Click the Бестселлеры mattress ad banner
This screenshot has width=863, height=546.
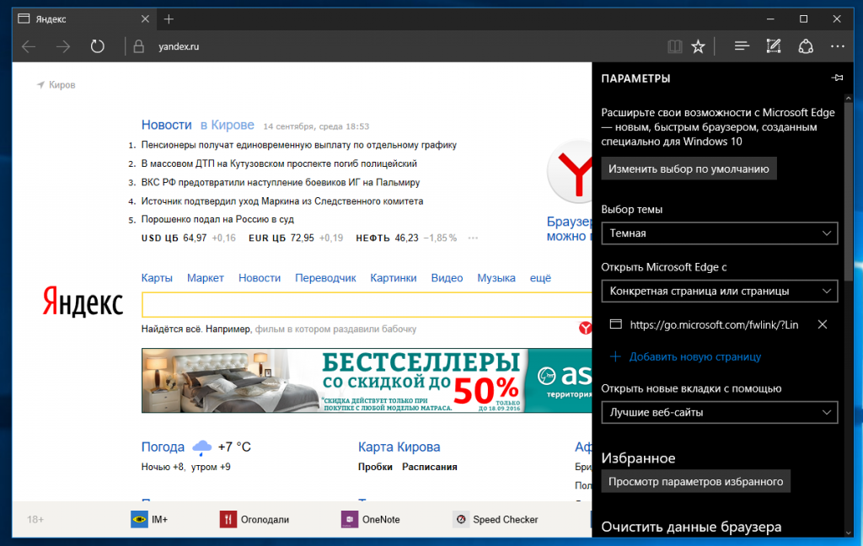[367, 380]
